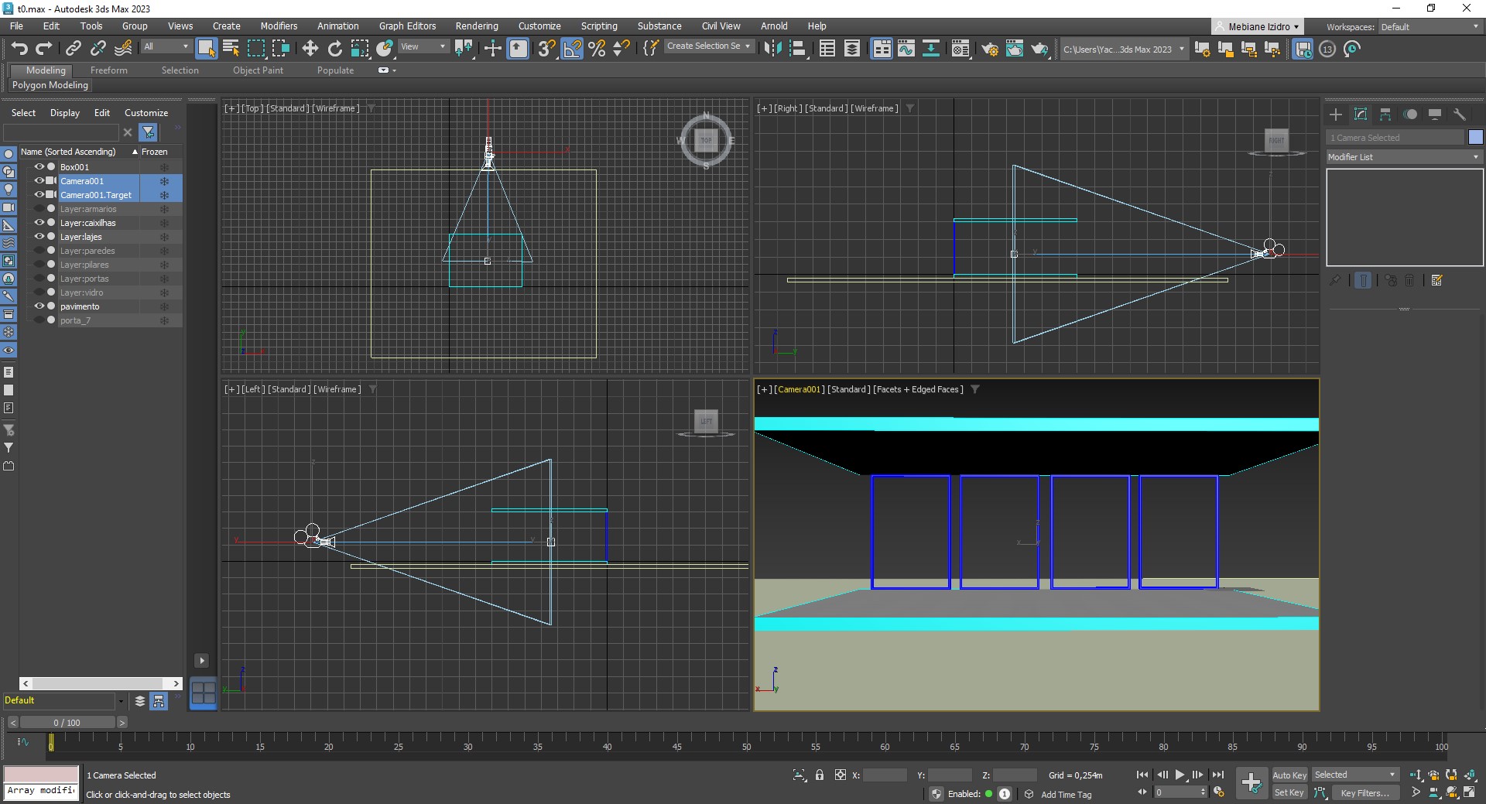Select the Move tool in toolbar
The width and height of the screenshot is (1486, 804).
pyautogui.click(x=310, y=49)
